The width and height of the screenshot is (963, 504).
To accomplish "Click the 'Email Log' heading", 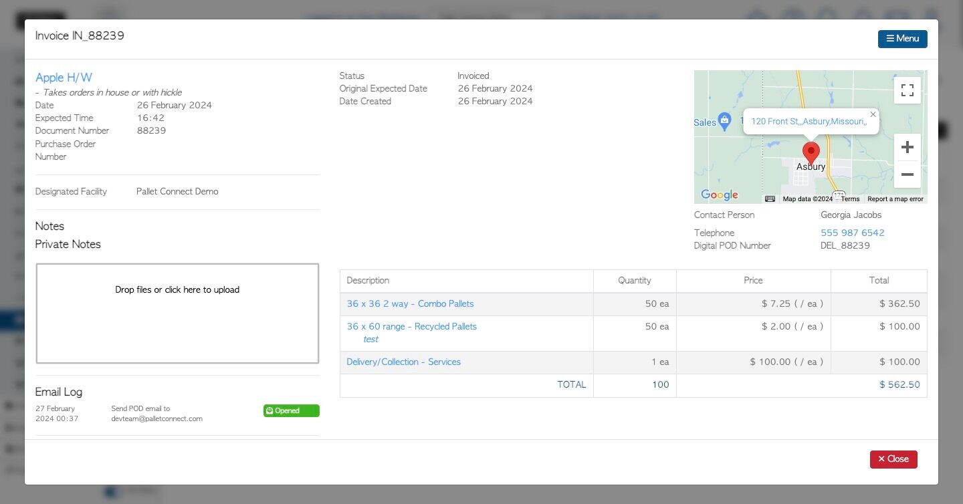I will click(59, 392).
